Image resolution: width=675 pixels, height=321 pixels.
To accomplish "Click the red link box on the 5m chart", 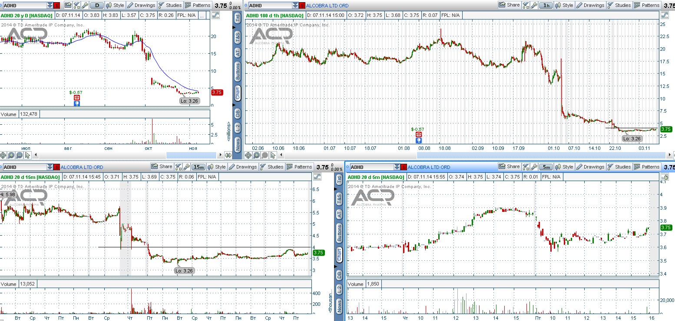I will [404, 167].
